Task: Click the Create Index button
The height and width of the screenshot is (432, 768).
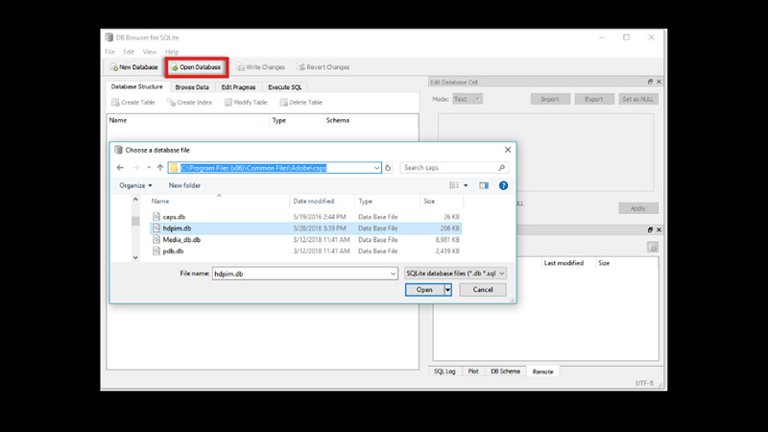Action: 189,103
